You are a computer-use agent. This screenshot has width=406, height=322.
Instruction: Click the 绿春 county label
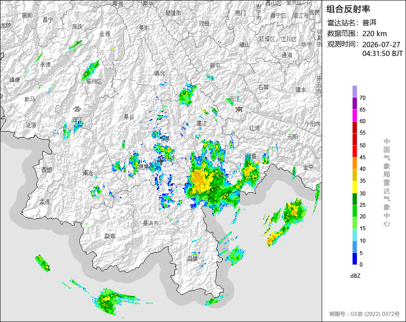(x=251, y=156)
